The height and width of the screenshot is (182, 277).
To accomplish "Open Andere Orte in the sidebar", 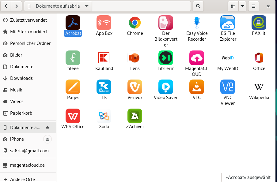I will 22,179.
